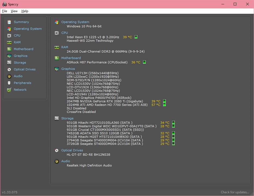Select Optical Drives in the sidebar
The image size is (254, 196).
25,70
